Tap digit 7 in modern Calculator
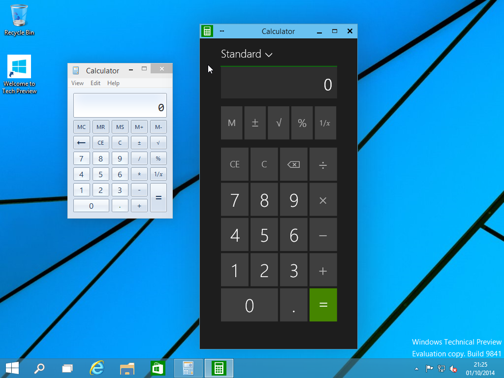The image size is (504, 378). [235, 200]
